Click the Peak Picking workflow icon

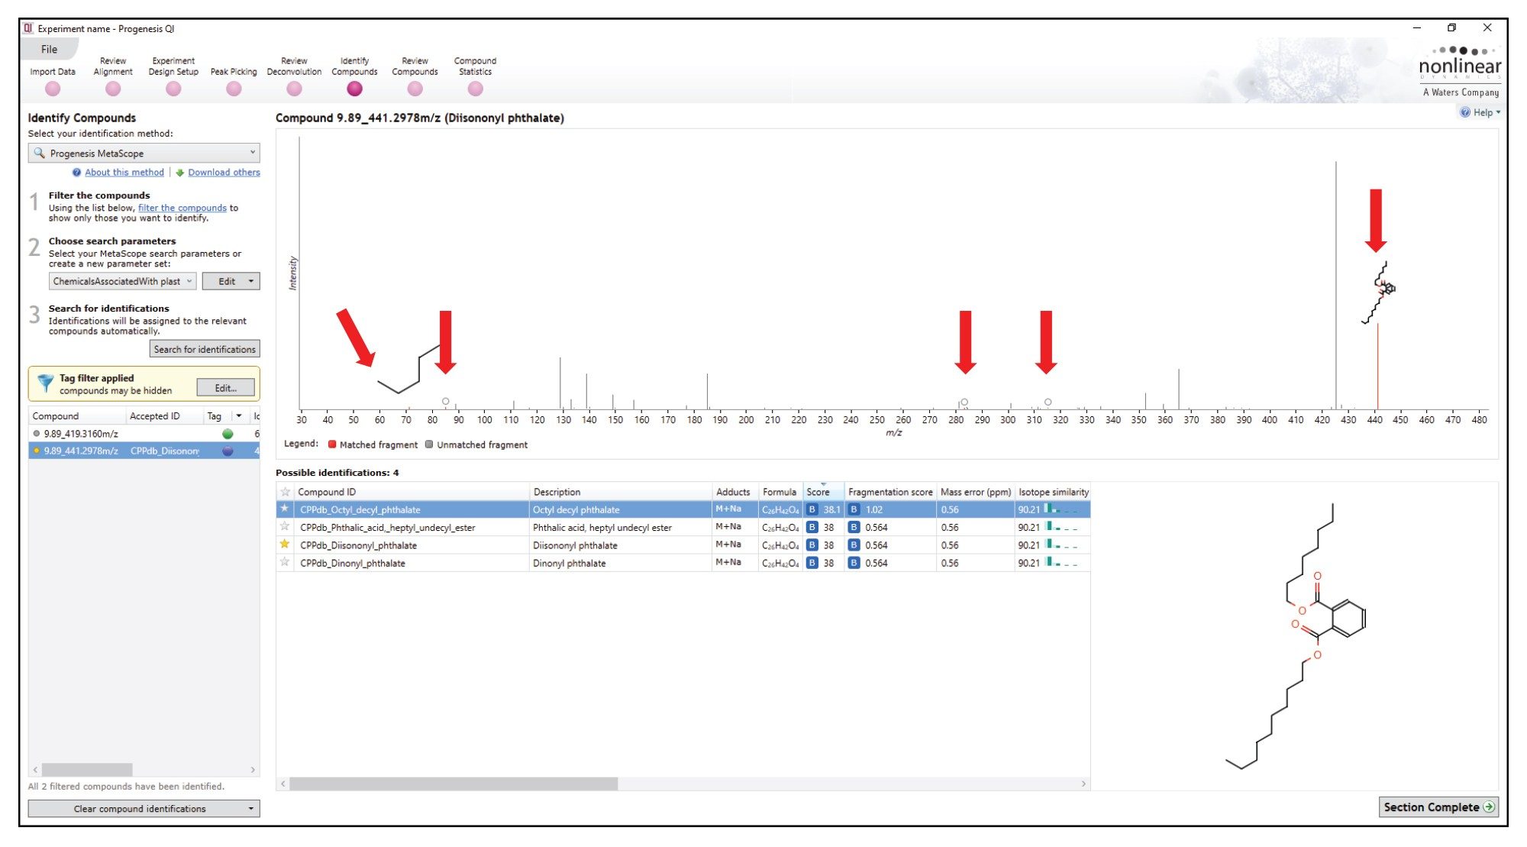pos(231,91)
